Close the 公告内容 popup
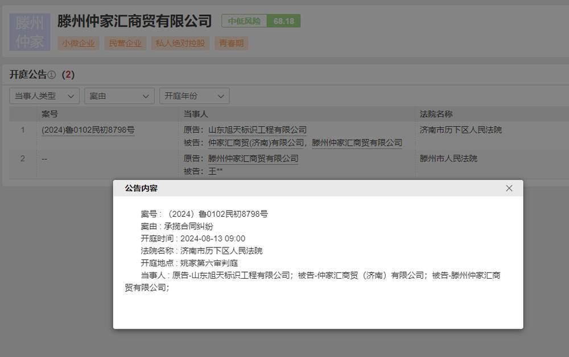The width and height of the screenshot is (569, 357). (509, 188)
